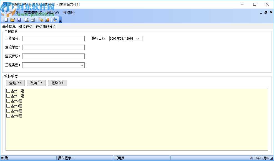Open the chart analysis toolbar icon
Screen dimensions: 274x161
[47, 19]
